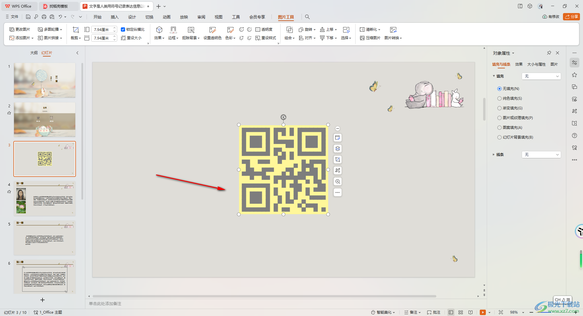This screenshot has width=583, height=316.
Task: Click the increase brightness icon
Action: 241,38
